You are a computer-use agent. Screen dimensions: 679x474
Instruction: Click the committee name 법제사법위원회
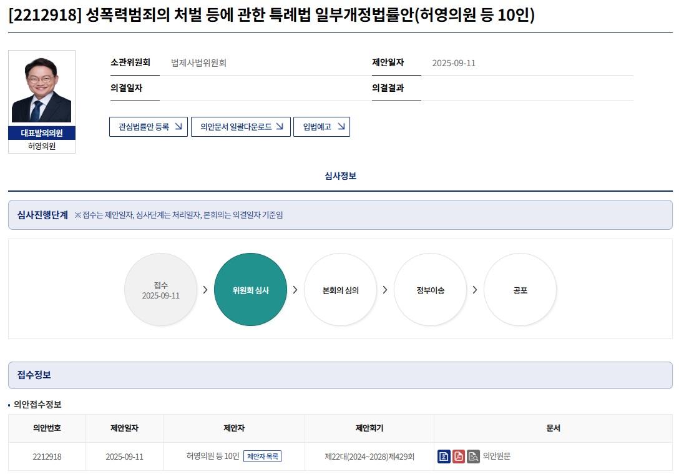pos(197,62)
